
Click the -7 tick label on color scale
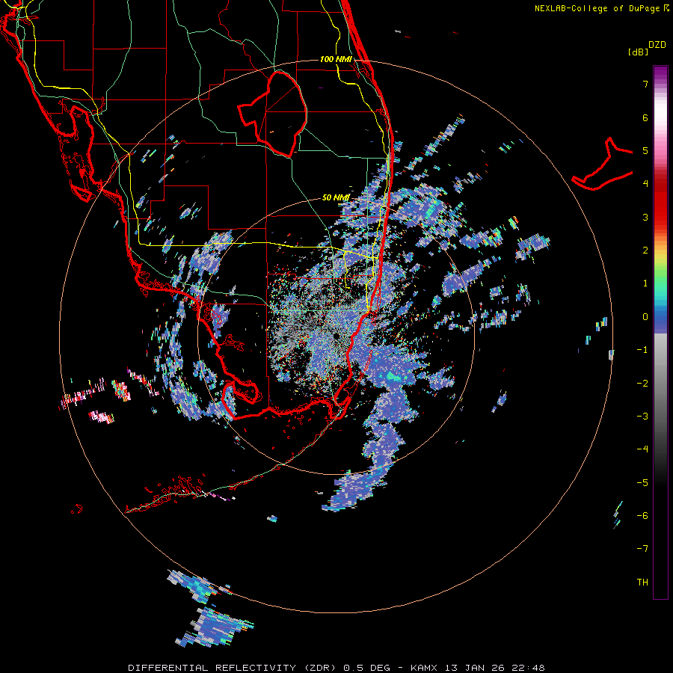pos(642,549)
